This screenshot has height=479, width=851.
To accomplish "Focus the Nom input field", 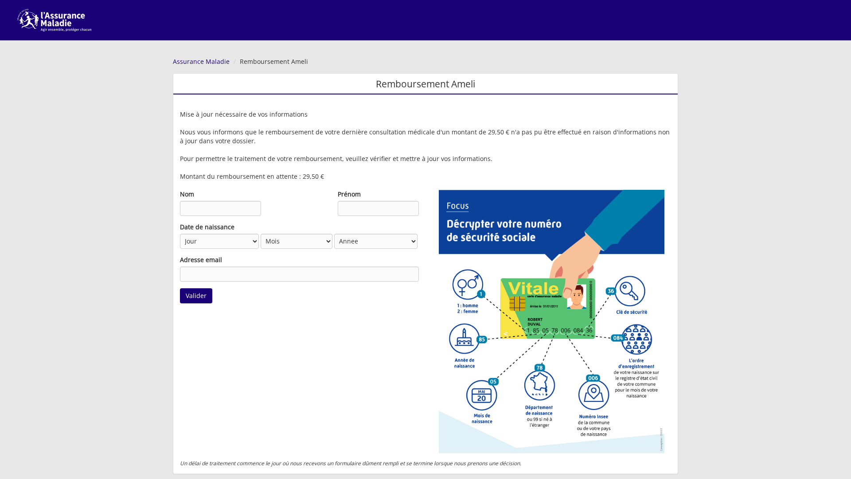I will (220, 208).
